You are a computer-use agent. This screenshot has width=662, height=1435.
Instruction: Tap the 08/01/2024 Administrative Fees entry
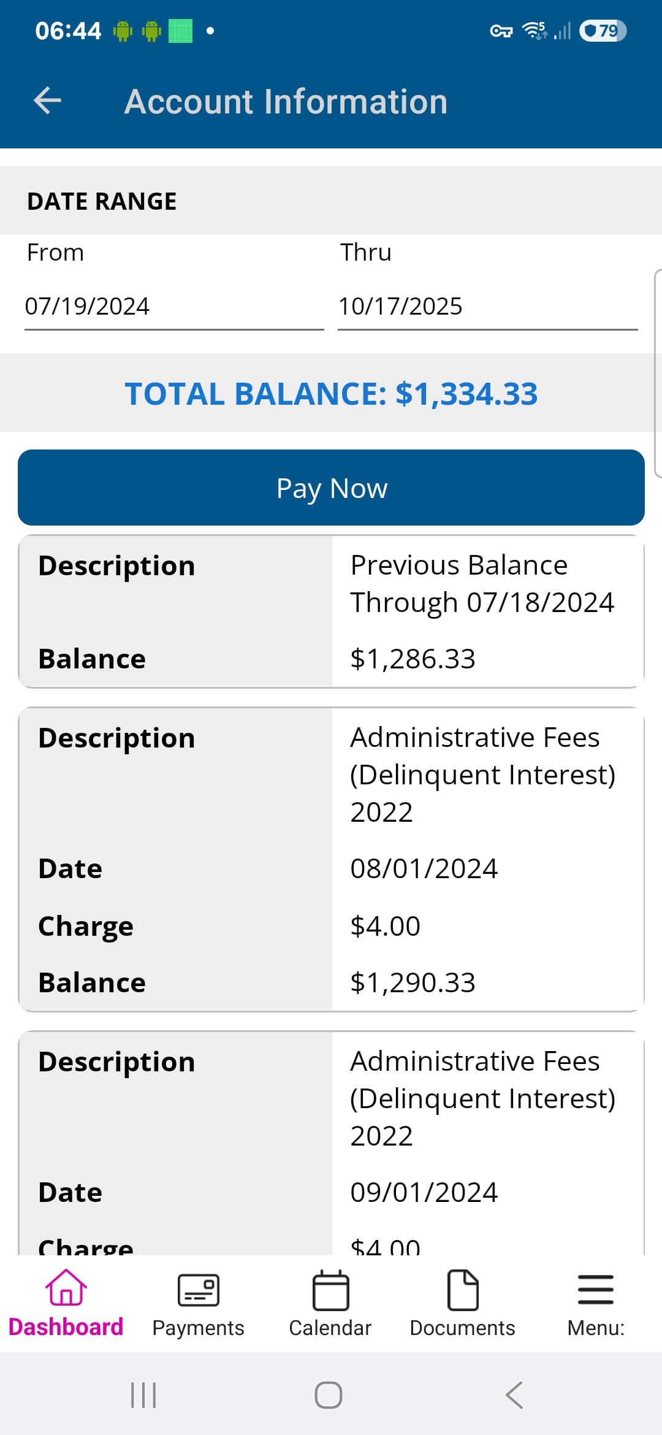click(331, 859)
